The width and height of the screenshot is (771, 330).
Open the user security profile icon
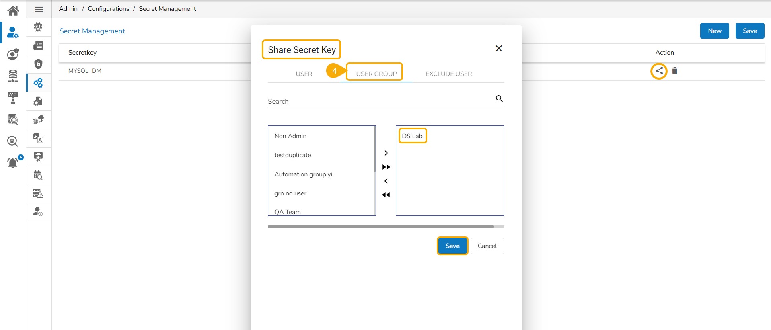point(13,54)
